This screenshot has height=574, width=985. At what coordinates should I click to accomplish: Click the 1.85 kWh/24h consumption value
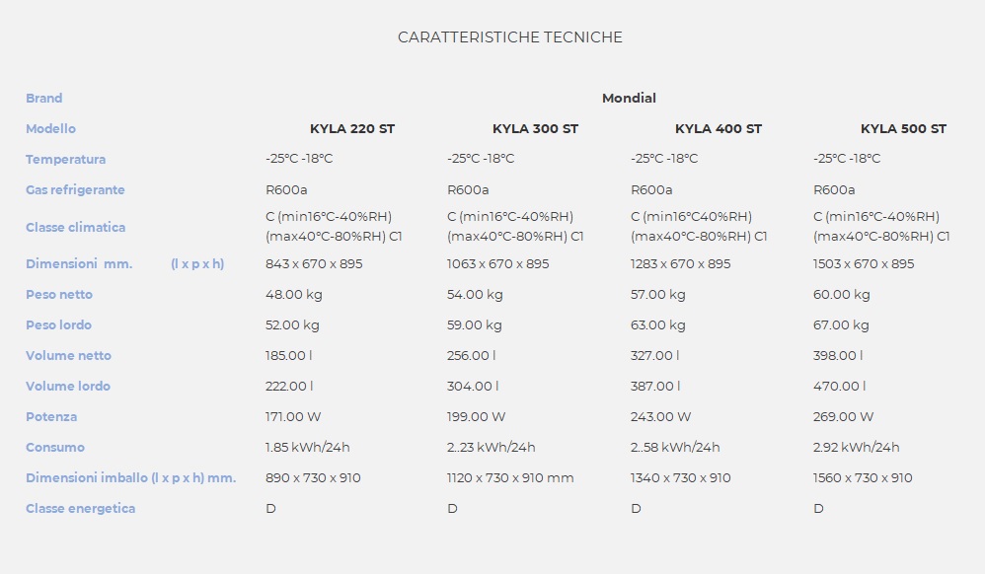(x=307, y=447)
